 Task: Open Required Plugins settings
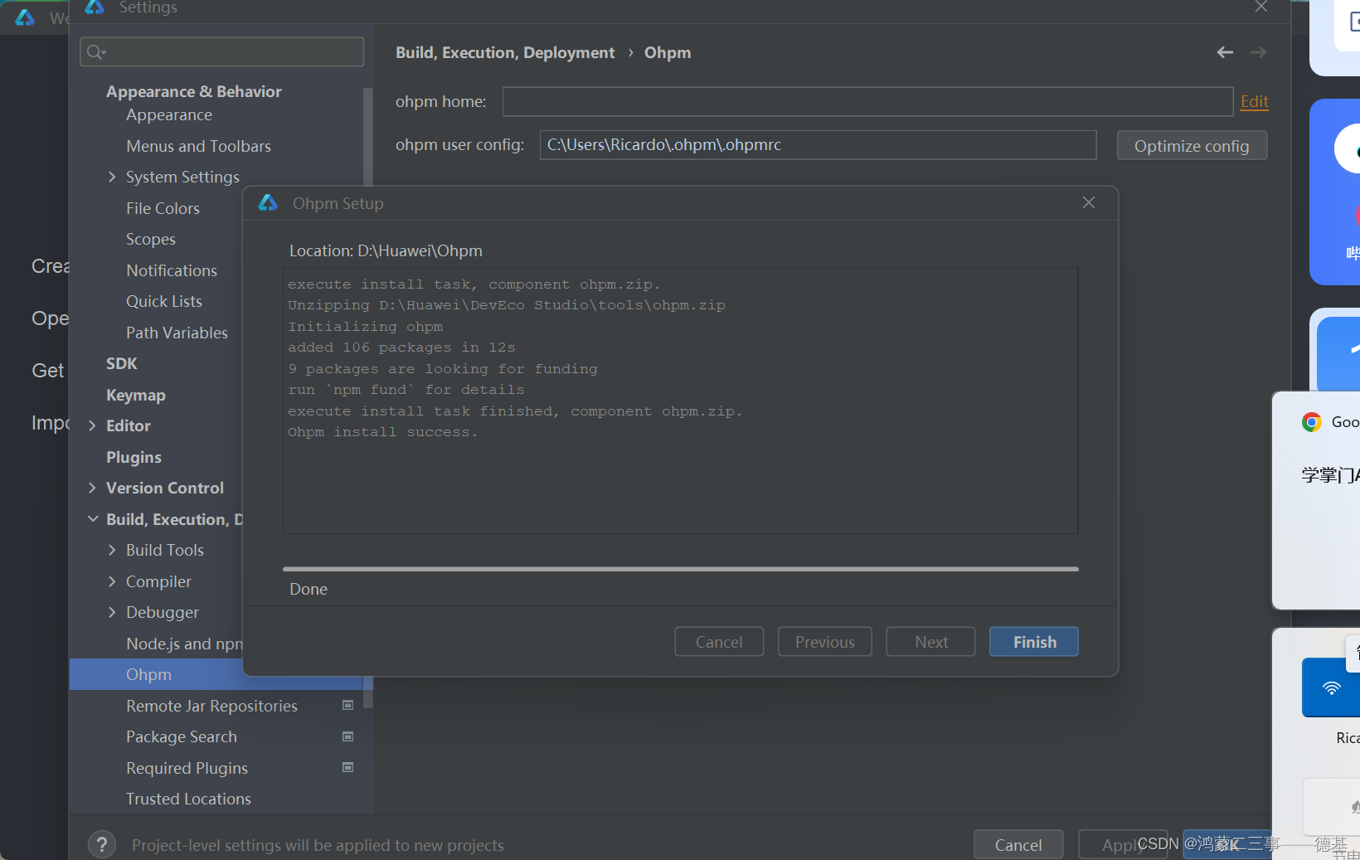click(x=187, y=768)
